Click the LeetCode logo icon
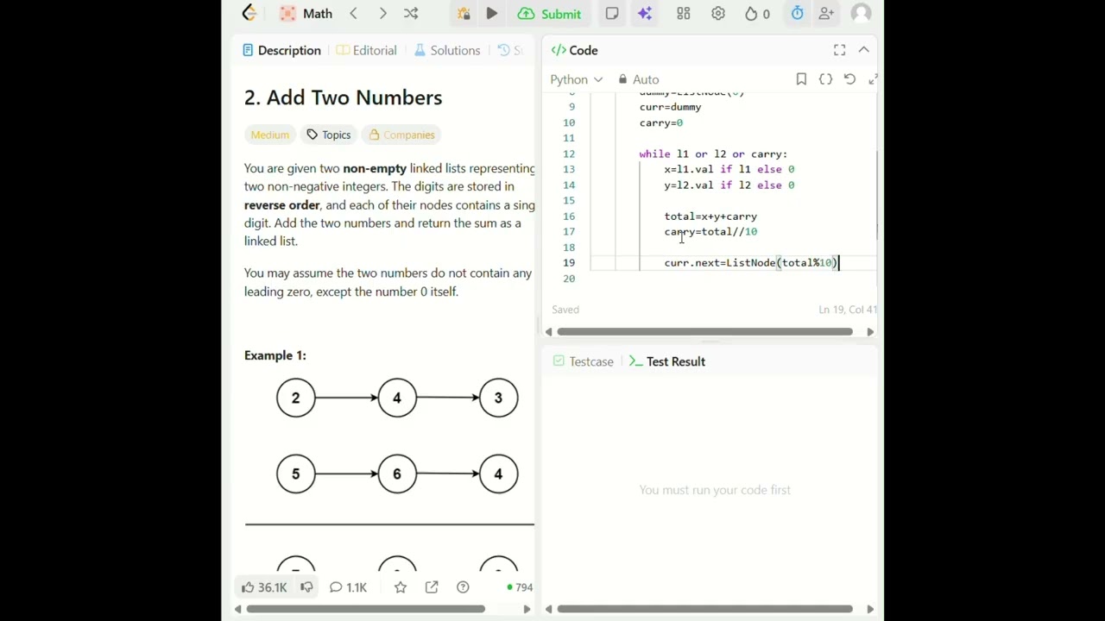The image size is (1105, 621). [249, 13]
